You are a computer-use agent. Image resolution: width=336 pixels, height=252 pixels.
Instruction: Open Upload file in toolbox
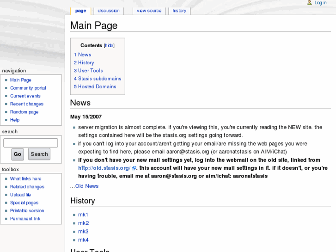(x=21, y=195)
